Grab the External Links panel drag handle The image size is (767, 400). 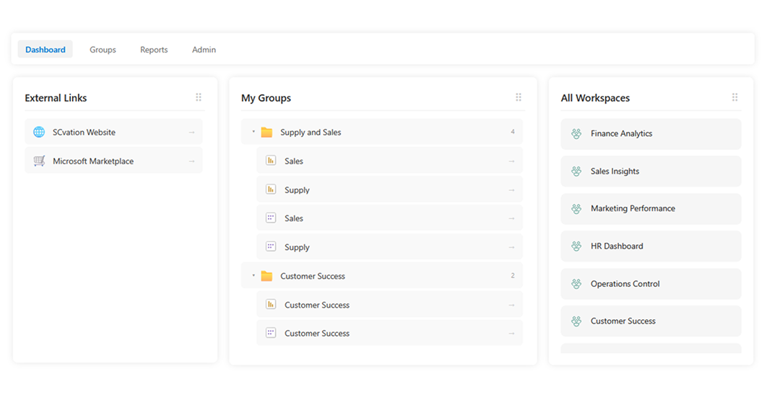199,97
